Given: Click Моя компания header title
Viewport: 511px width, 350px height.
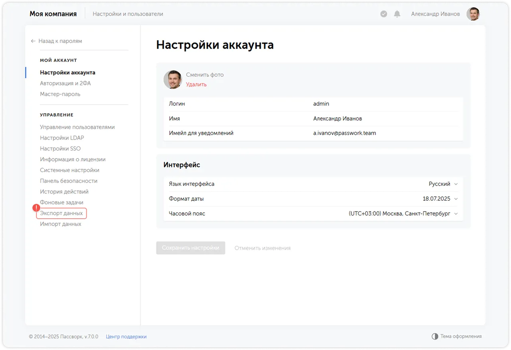Looking at the screenshot, I should click(x=53, y=14).
